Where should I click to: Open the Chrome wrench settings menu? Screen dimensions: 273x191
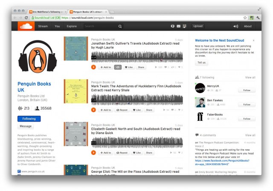coord(258,17)
